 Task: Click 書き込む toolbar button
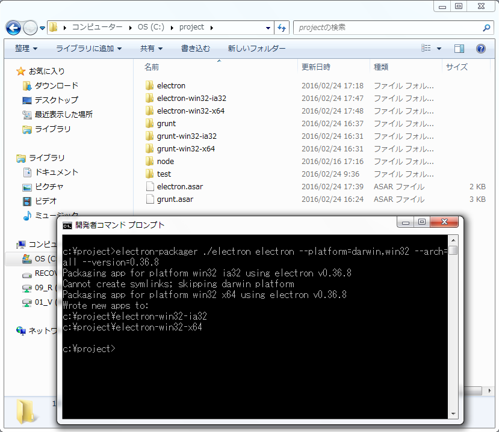pos(196,48)
